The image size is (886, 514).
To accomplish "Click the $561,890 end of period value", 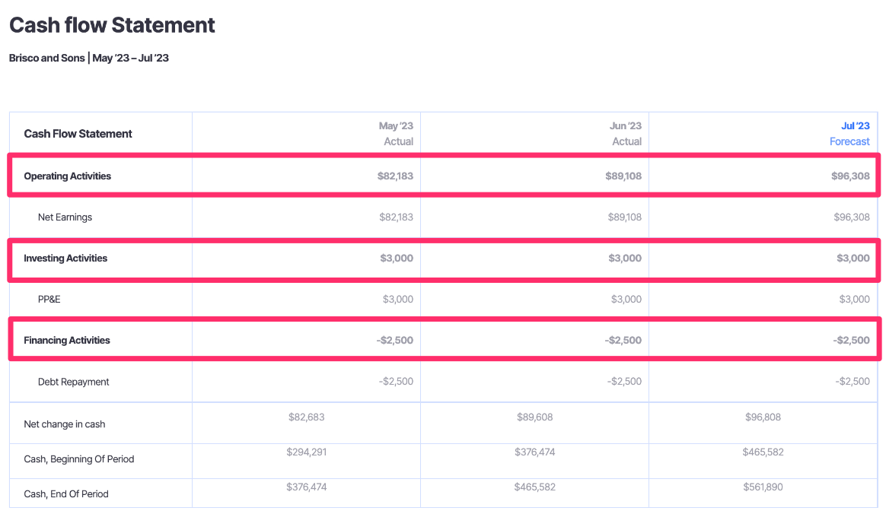I will pyautogui.click(x=763, y=487).
